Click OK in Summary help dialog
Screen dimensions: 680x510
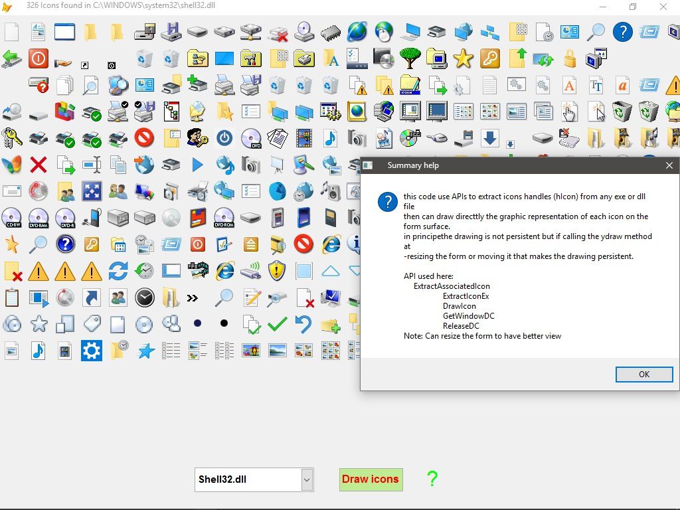click(x=644, y=375)
